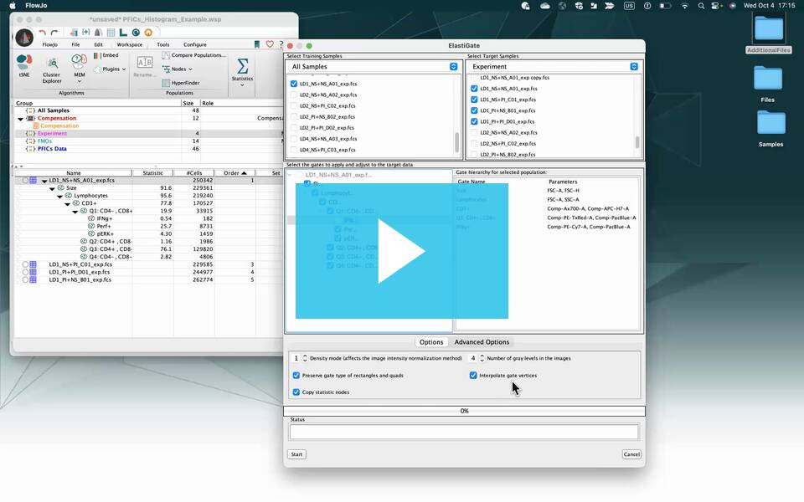
Task: Uncheck LD1_NS+PI_C01_exp.fcs target sample
Action: [474, 100]
